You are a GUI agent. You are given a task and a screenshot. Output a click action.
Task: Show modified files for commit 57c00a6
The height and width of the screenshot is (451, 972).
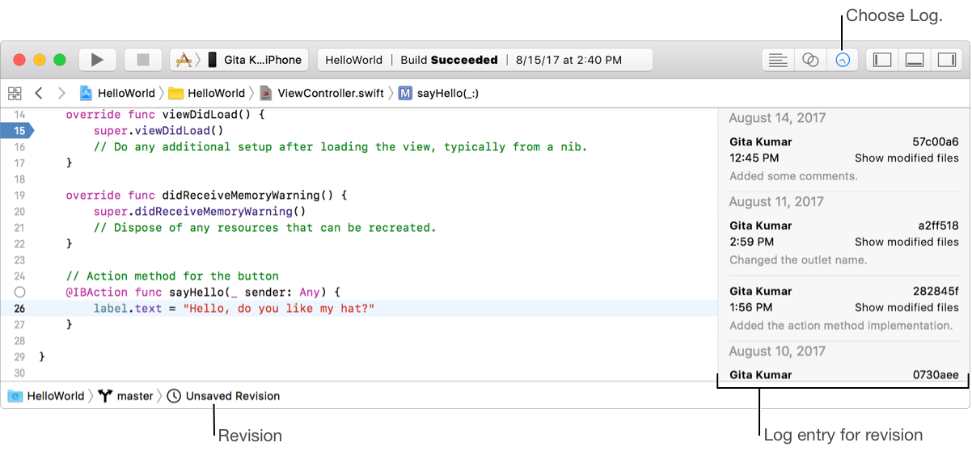(x=906, y=158)
